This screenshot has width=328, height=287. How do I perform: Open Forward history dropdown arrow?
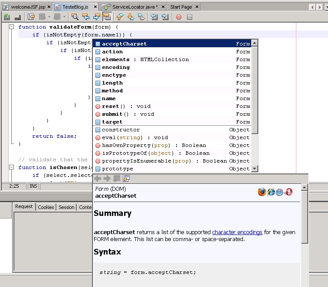pos(64,17)
